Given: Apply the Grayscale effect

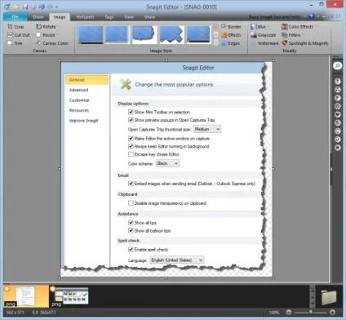Looking at the screenshot, I should pyautogui.click(x=264, y=35).
